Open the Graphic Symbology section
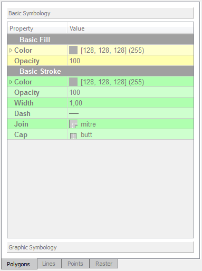The width and height of the screenshot is (202, 271). pos(100,247)
